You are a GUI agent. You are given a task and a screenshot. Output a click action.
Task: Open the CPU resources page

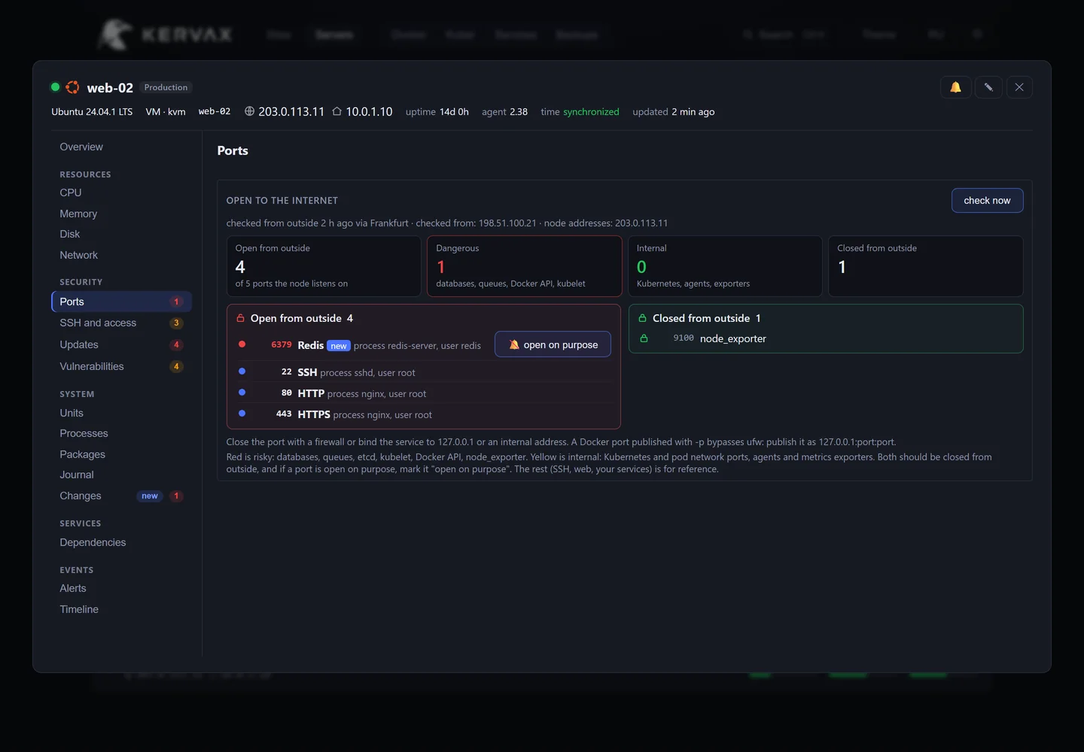point(121,193)
